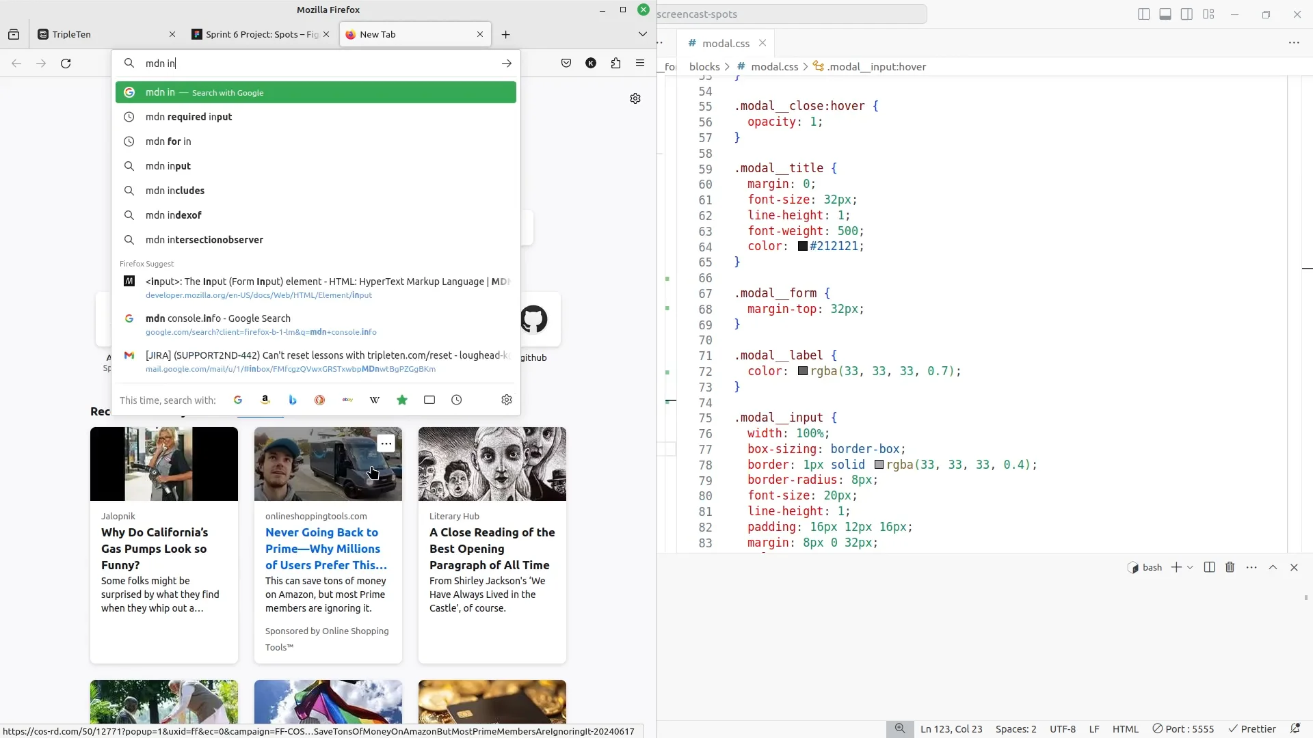Open terminal more actions ellipsis menu

(x=1251, y=567)
